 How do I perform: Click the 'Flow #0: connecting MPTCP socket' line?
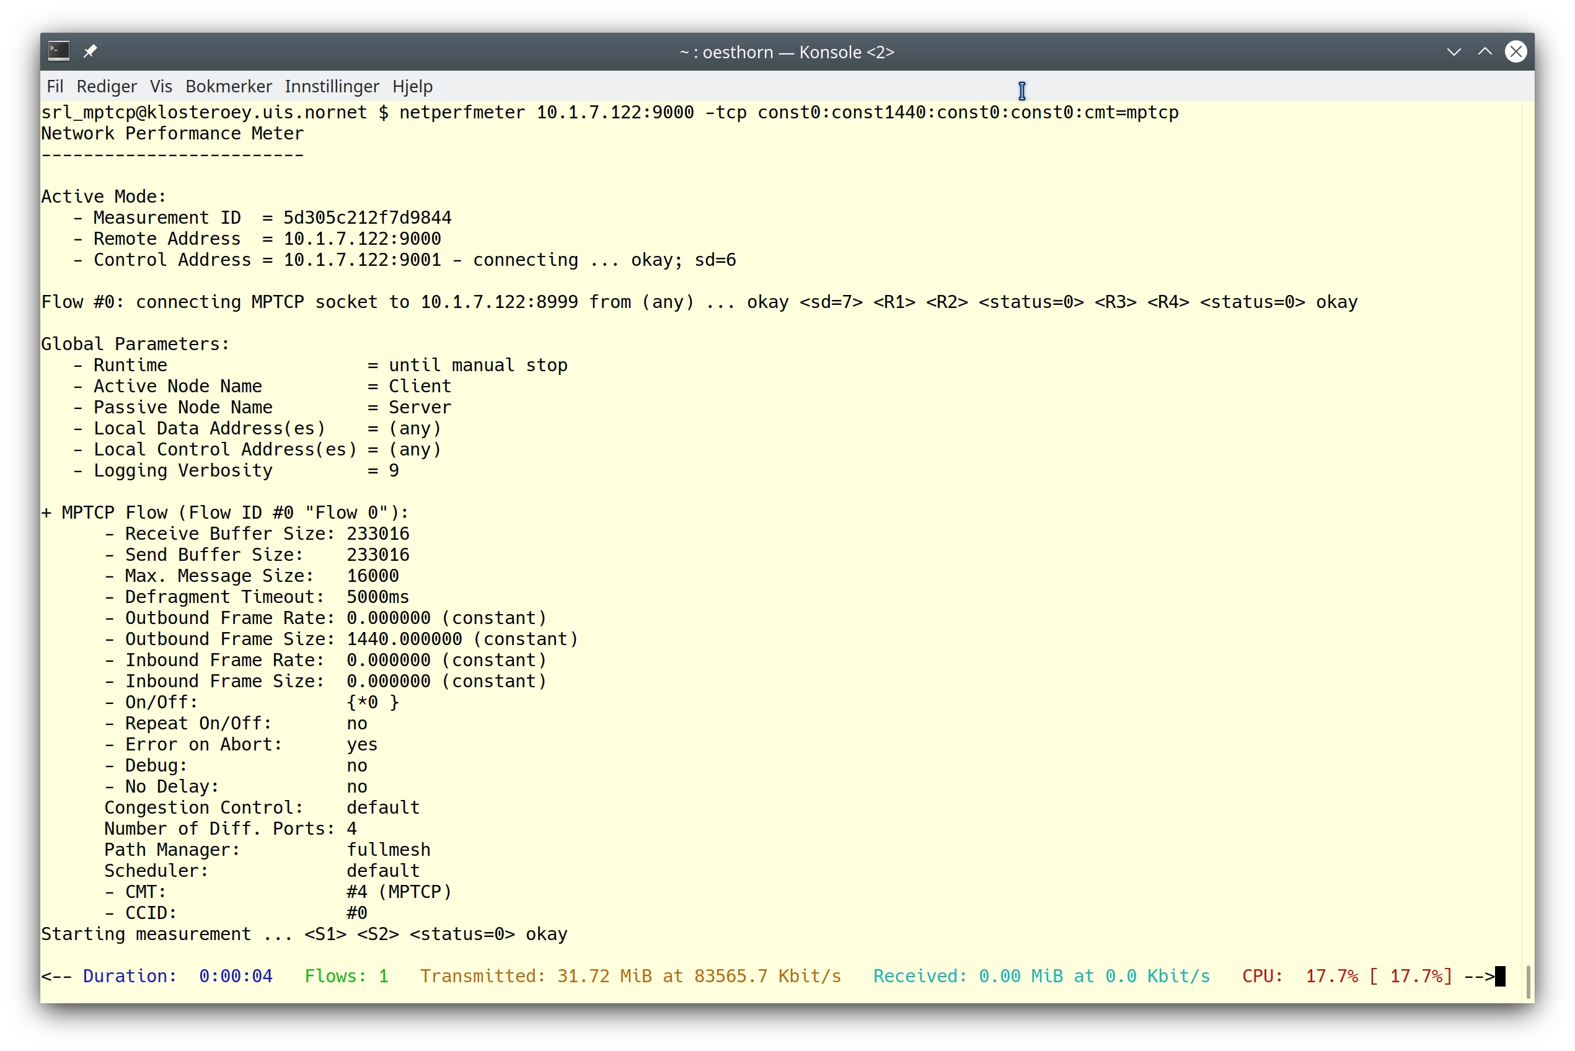pyautogui.click(x=699, y=302)
